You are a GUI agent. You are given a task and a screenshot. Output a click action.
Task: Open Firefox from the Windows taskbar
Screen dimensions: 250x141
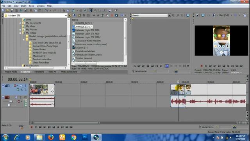[x=51, y=137]
